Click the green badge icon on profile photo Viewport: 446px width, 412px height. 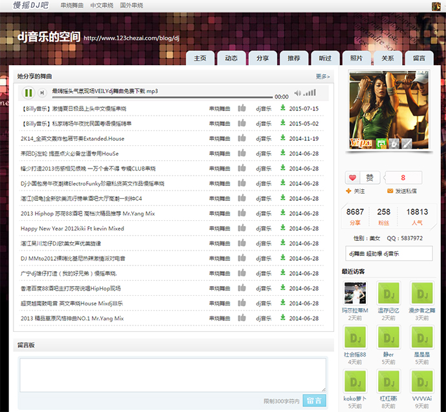pos(381,143)
